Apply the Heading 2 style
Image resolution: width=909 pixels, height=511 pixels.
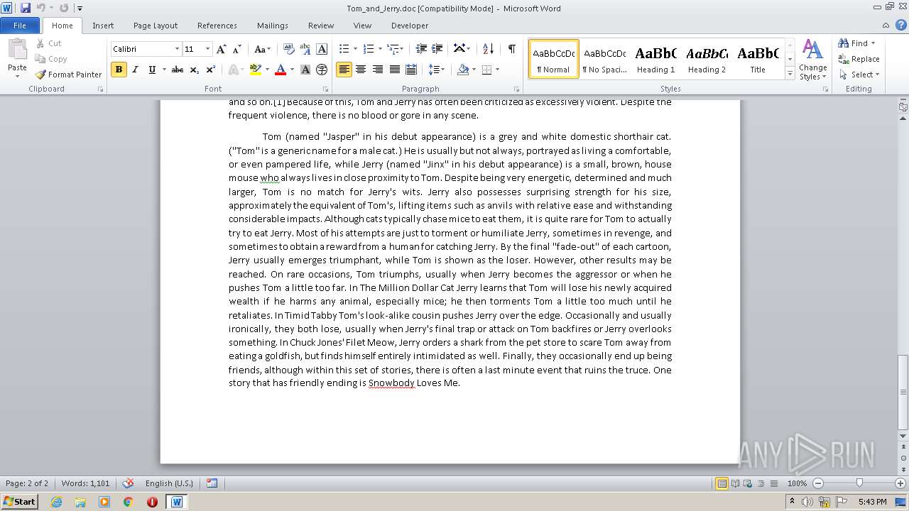pyautogui.click(x=707, y=59)
